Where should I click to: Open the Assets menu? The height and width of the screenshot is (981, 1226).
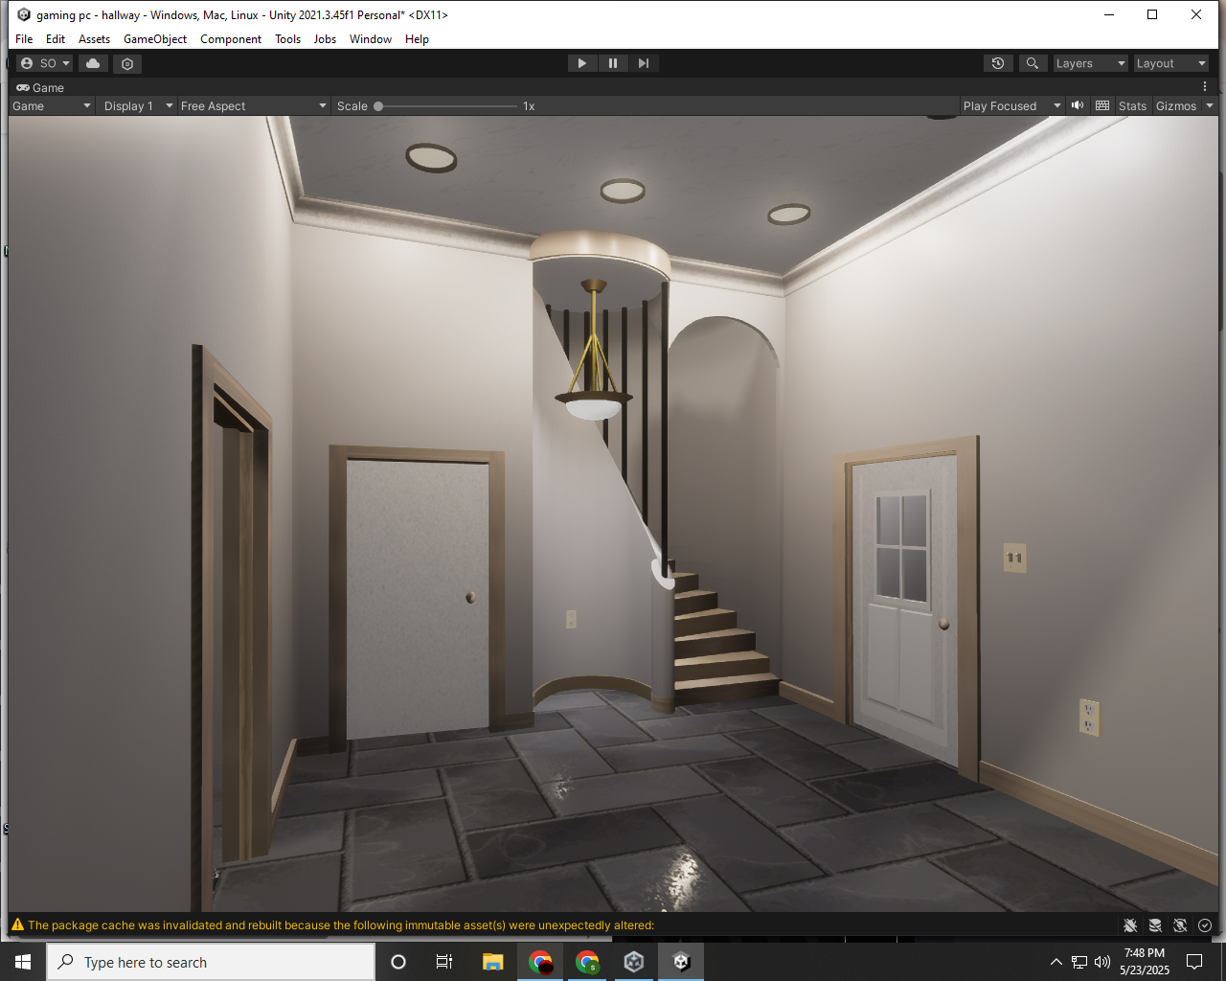click(x=94, y=39)
